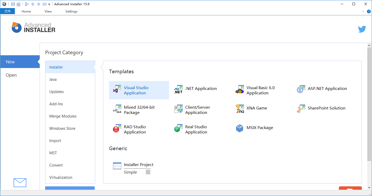Switch to the Home ribbon tab

coord(26,11)
